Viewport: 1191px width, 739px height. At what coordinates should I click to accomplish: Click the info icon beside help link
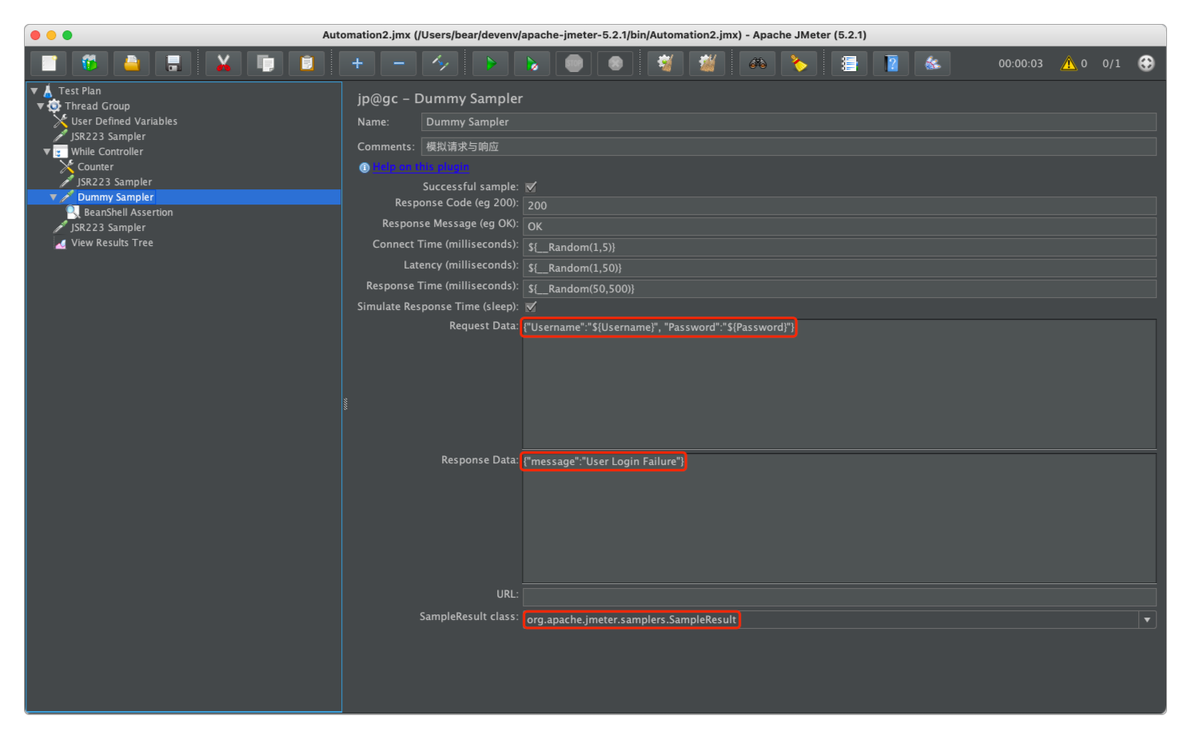click(x=364, y=168)
